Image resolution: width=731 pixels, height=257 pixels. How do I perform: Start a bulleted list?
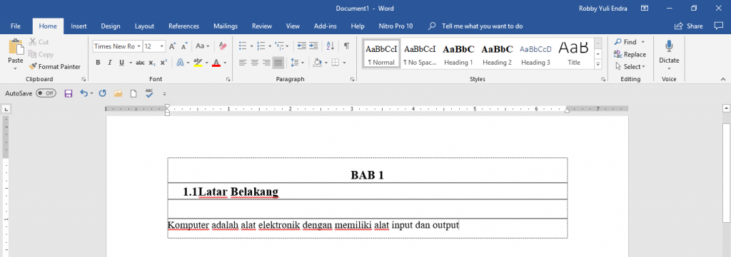pos(243,46)
